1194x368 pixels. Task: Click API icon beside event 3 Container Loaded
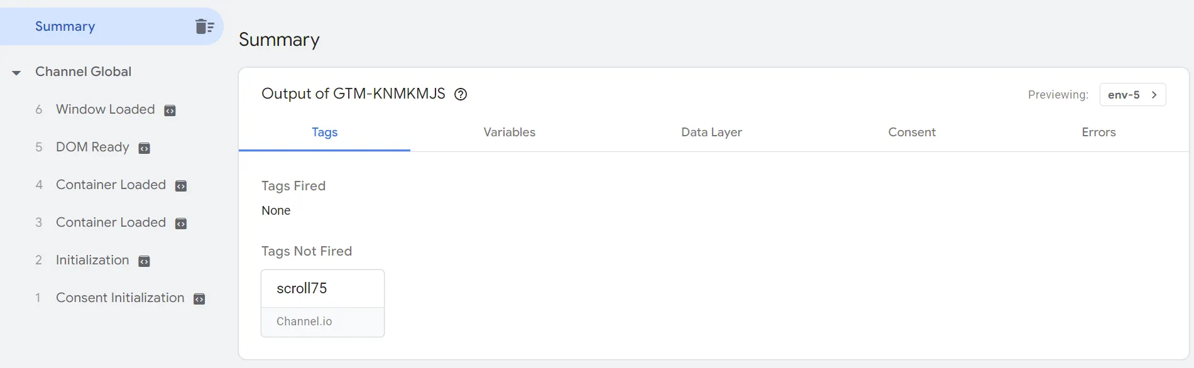(x=181, y=224)
